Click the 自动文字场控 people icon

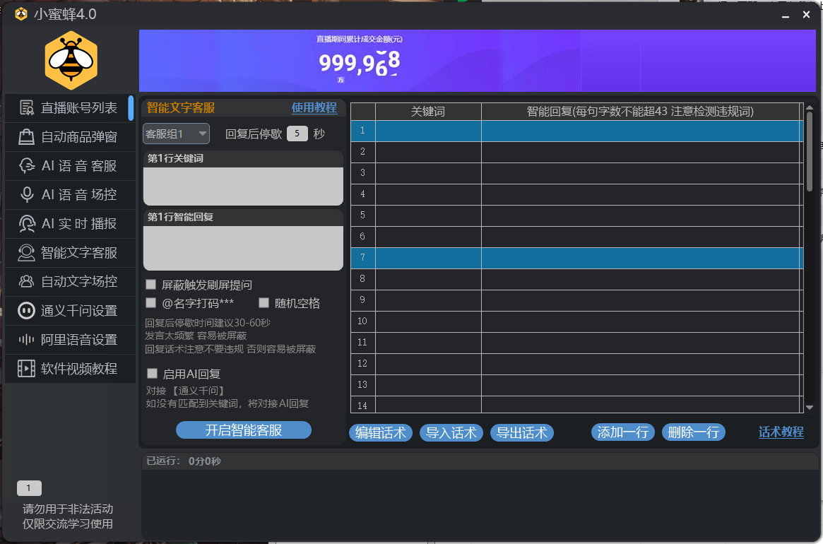27,282
